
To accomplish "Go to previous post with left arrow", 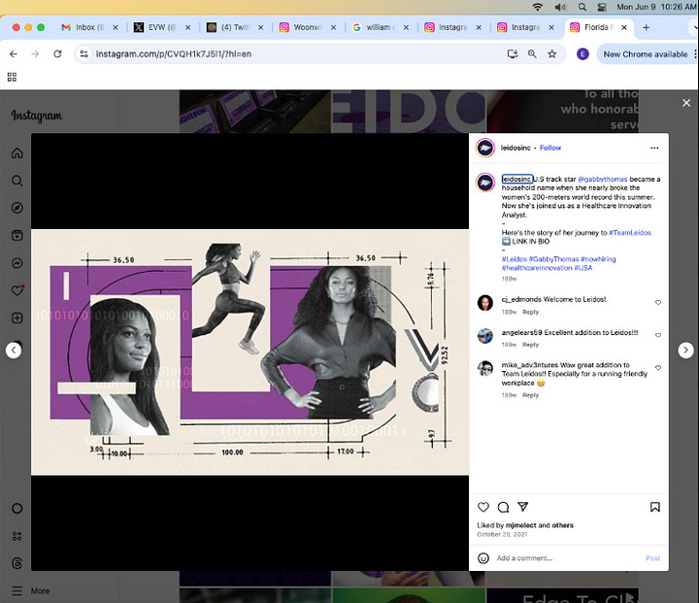I will click(14, 351).
